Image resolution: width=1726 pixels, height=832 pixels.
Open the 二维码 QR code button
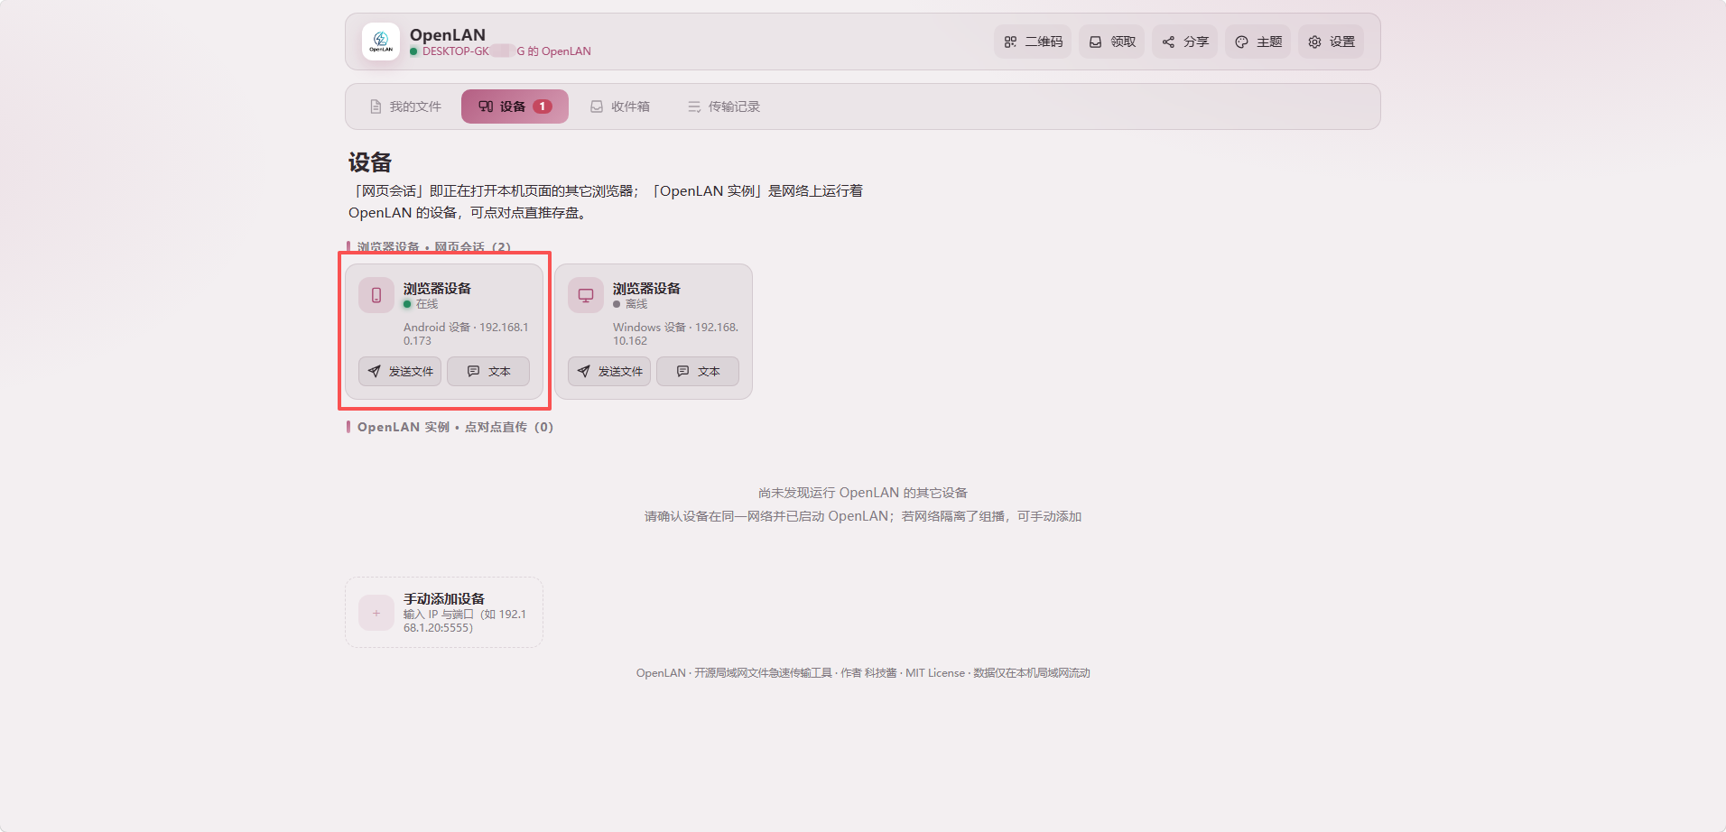click(1033, 42)
